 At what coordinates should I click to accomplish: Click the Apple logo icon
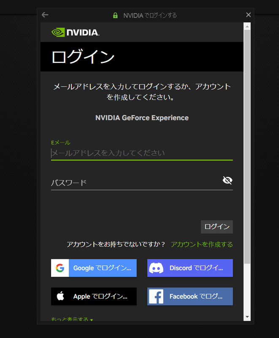click(x=60, y=296)
